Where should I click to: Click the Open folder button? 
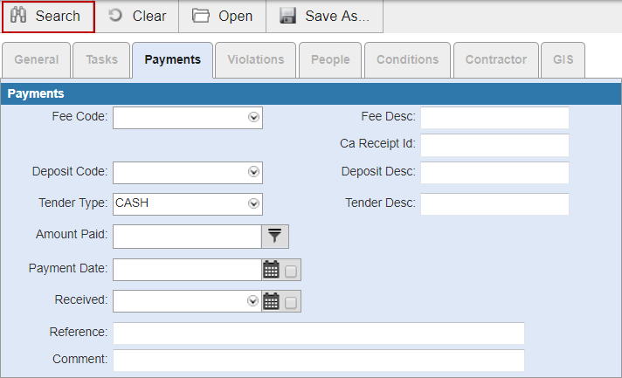click(223, 17)
